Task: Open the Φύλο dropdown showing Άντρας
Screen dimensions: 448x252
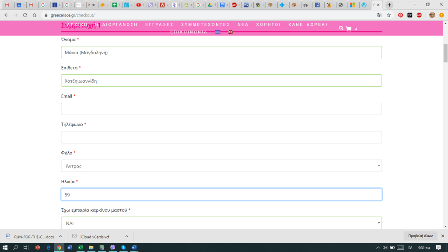Action: 221,166
